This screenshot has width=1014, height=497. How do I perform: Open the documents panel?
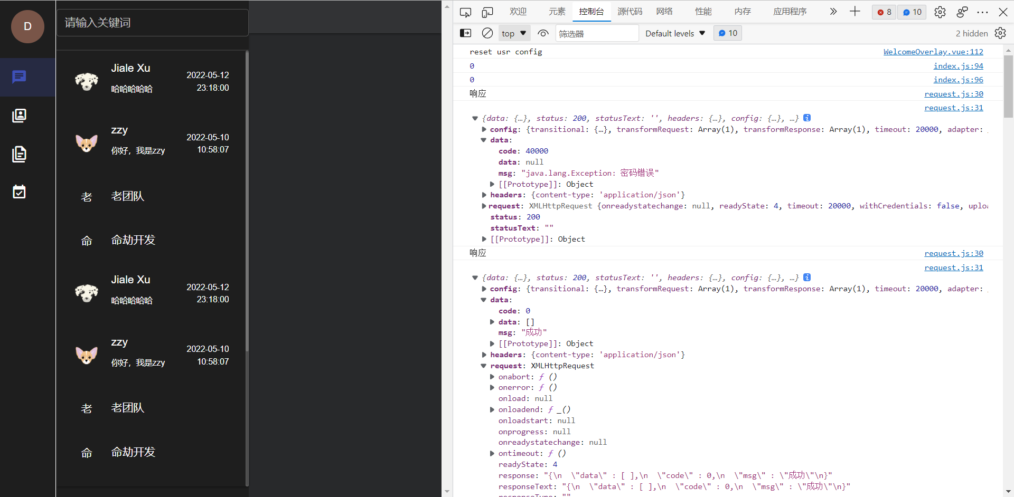pyautogui.click(x=20, y=154)
